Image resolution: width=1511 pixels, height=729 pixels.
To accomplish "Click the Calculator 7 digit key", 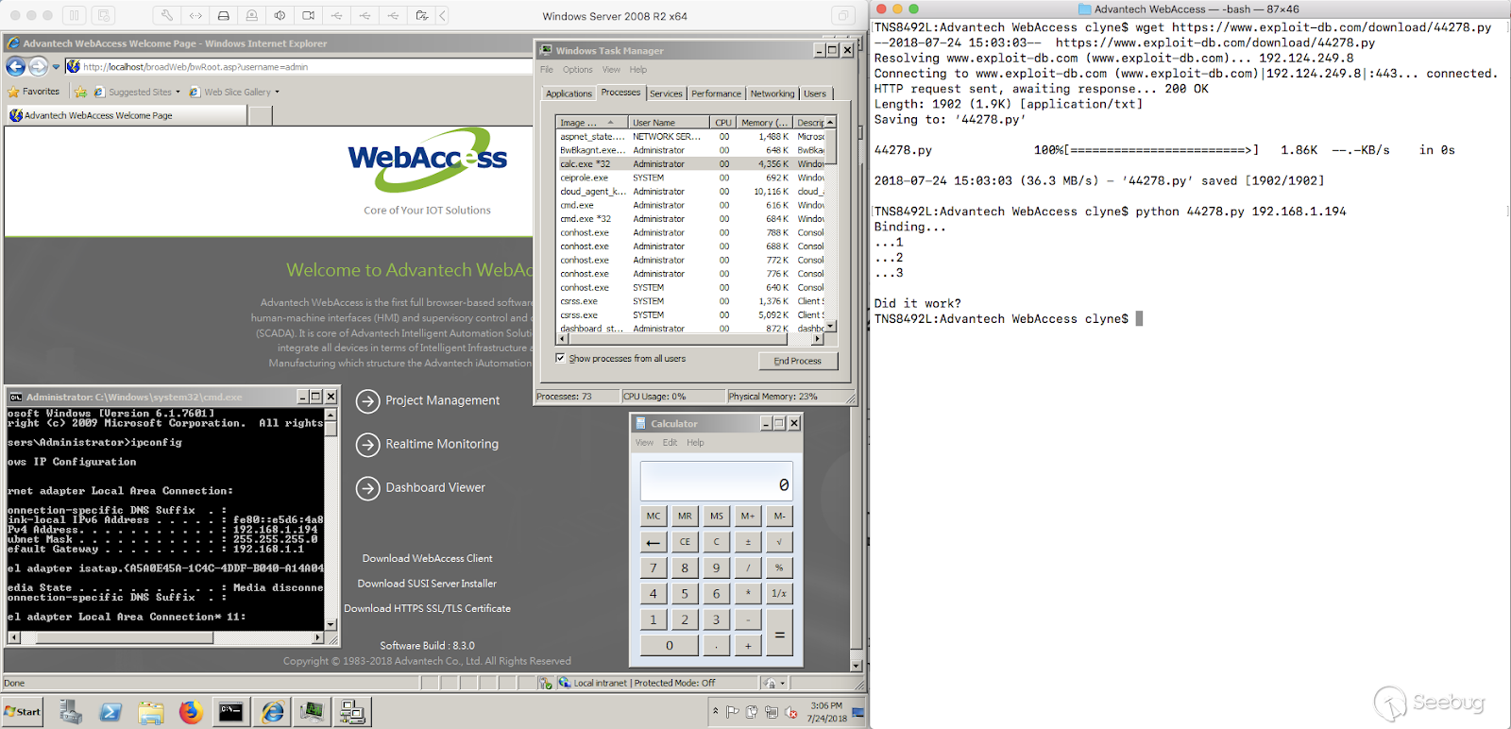I will click(x=654, y=568).
